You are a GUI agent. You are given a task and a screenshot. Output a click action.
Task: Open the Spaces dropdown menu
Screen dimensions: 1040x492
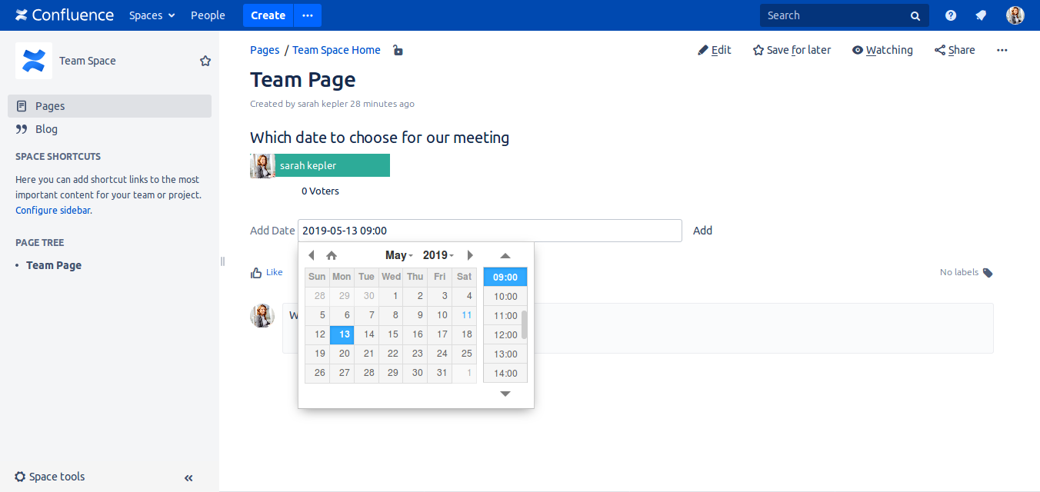pyautogui.click(x=152, y=15)
